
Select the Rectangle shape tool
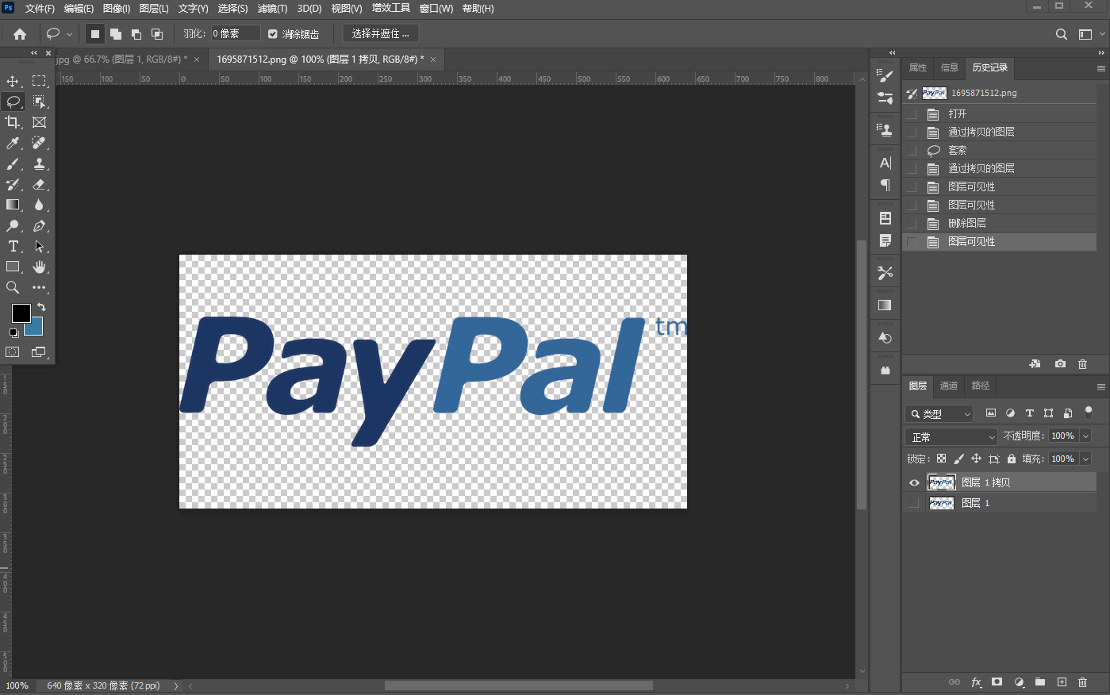(13, 267)
